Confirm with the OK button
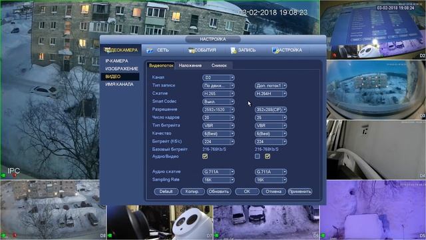426x240 pixels. (x=247, y=191)
